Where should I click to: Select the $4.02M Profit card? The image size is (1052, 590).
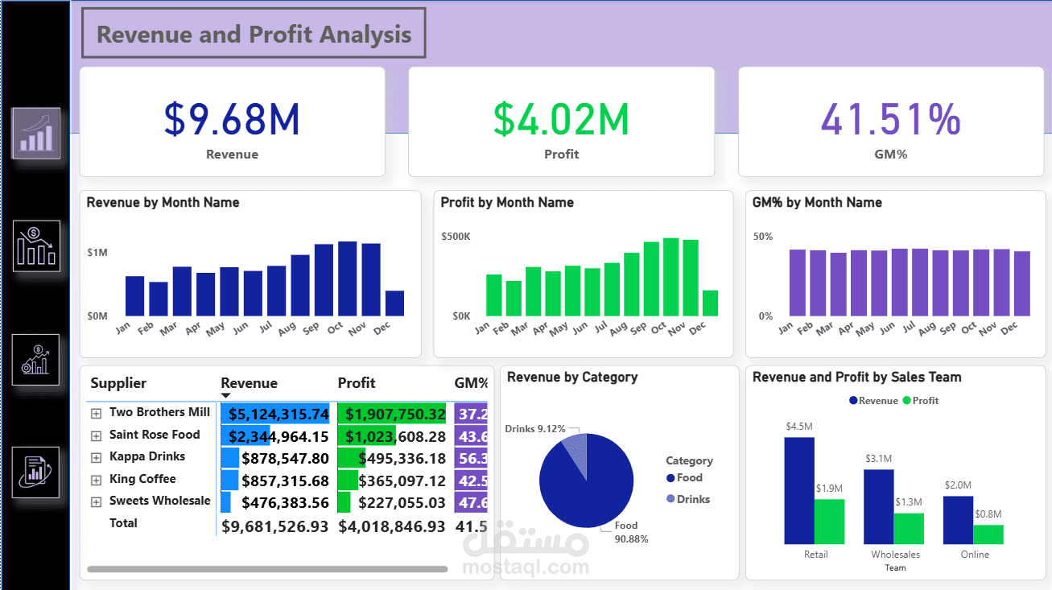tap(561, 121)
